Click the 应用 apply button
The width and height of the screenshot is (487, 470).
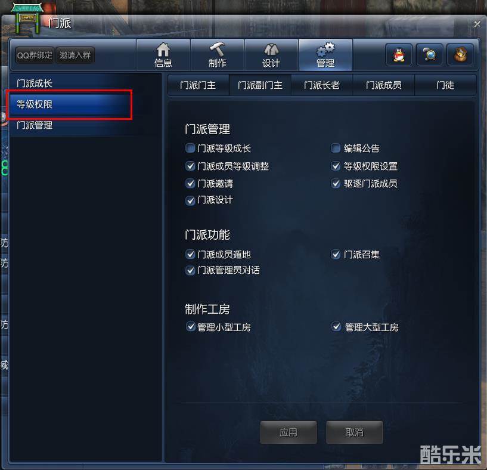pyautogui.click(x=289, y=432)
